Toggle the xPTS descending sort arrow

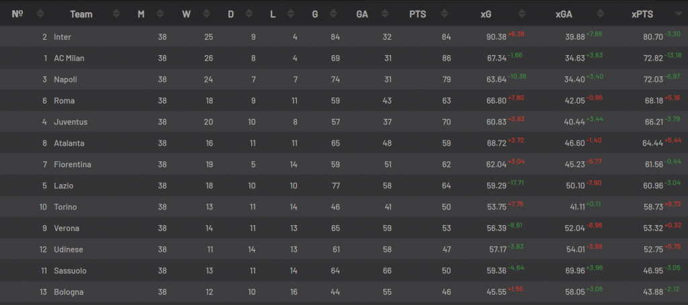click(676, 14)
